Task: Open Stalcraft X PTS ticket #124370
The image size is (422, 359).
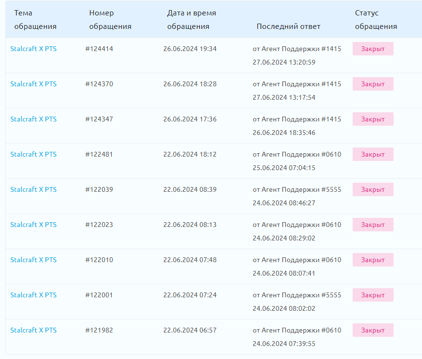Action: 33,84
